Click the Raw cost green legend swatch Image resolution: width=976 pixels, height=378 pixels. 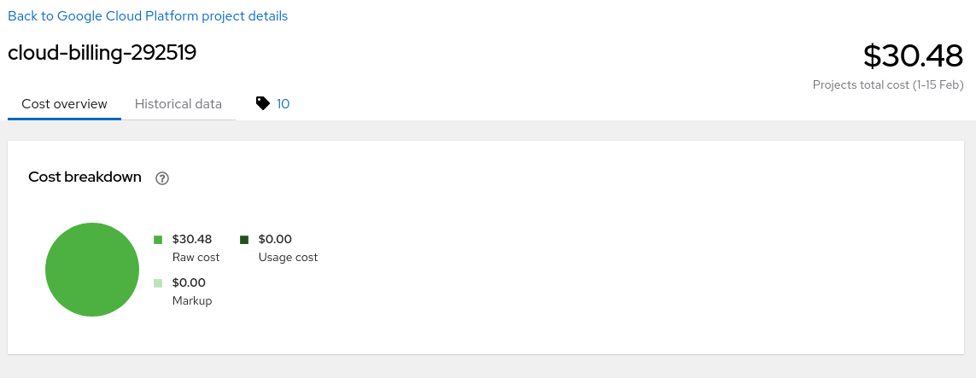(x=158, y=240)
